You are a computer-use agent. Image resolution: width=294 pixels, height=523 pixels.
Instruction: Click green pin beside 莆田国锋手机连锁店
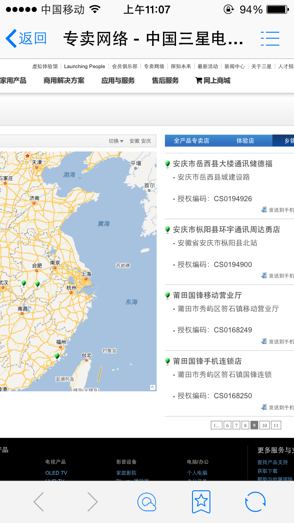pos(168,361)
